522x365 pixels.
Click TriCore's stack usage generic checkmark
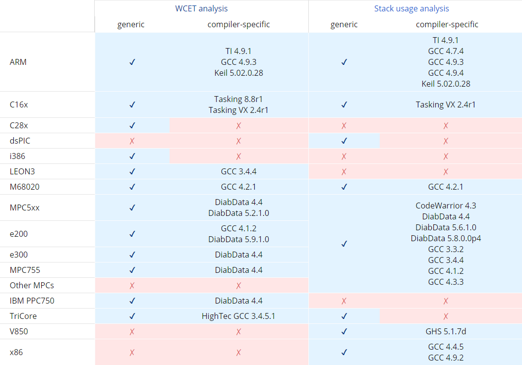[x=344, y=316]
